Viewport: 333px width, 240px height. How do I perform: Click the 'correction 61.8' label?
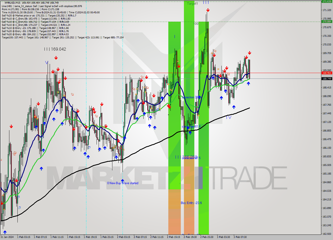191,127
